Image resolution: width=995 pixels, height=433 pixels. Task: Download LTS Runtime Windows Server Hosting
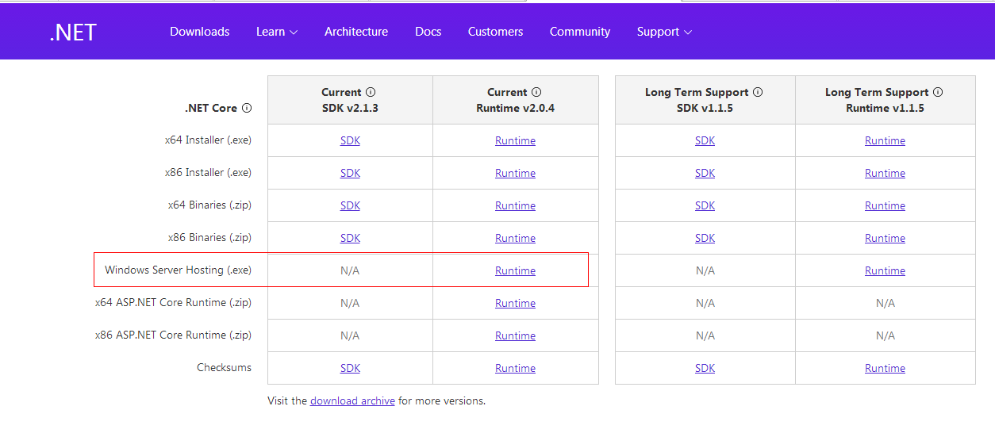[x=886, y=270]
